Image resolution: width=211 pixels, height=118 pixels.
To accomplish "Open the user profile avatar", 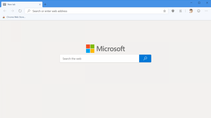I will 191,11.
